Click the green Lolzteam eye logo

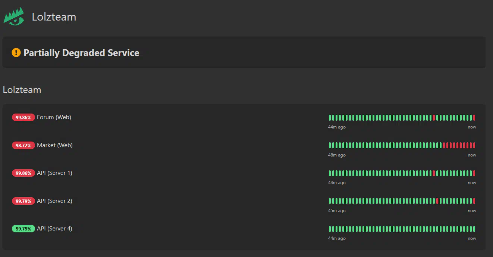click(x=14, y=17)
